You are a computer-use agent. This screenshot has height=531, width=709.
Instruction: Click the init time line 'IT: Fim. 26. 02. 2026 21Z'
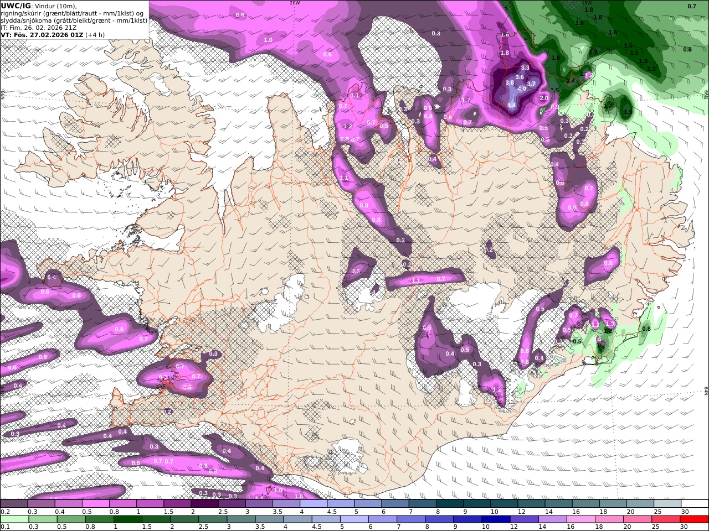(x=39, y=27)
